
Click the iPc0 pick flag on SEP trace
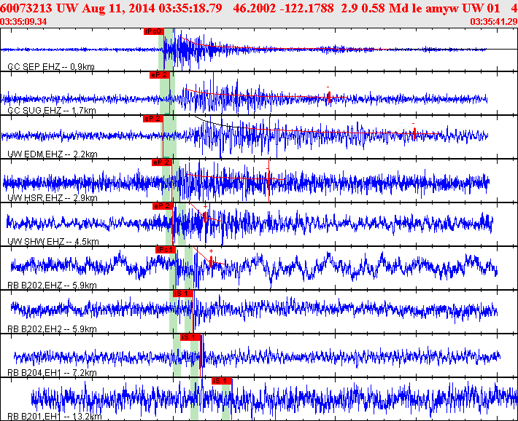point(154,31)
